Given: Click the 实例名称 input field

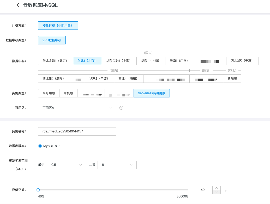Looking at the screenshot, I should click(77, 131).
